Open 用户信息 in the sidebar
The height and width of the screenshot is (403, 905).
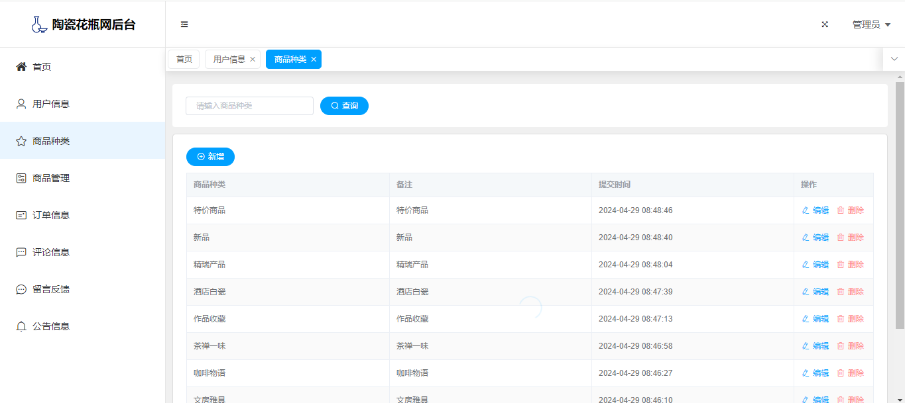tap(82, 103)
